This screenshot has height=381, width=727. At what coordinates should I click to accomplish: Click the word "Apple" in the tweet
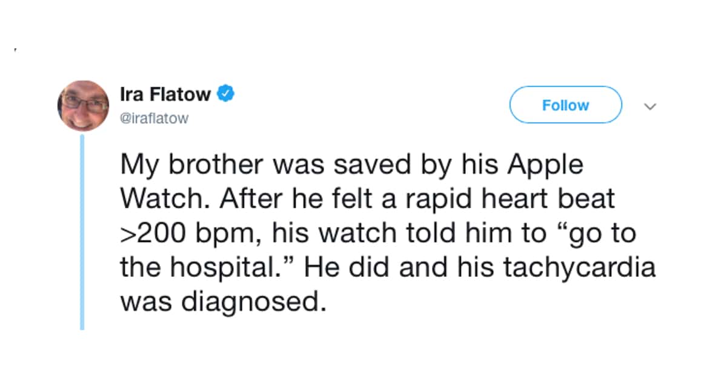tap(546, 166)
